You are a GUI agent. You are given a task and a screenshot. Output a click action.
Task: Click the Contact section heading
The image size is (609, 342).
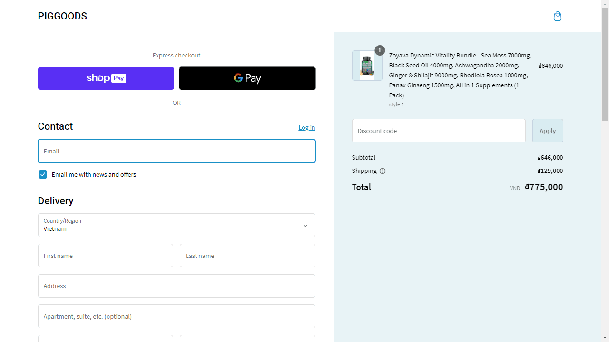click(x=55, y=126)
